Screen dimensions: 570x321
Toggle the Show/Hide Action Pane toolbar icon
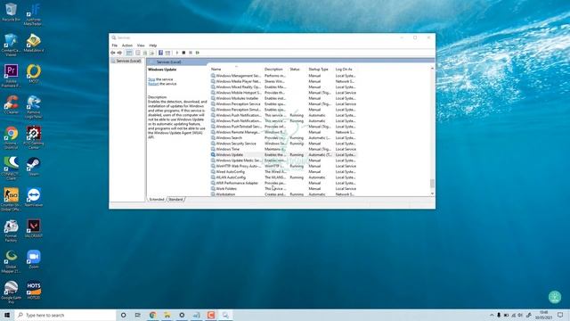(x=167, y=53)
